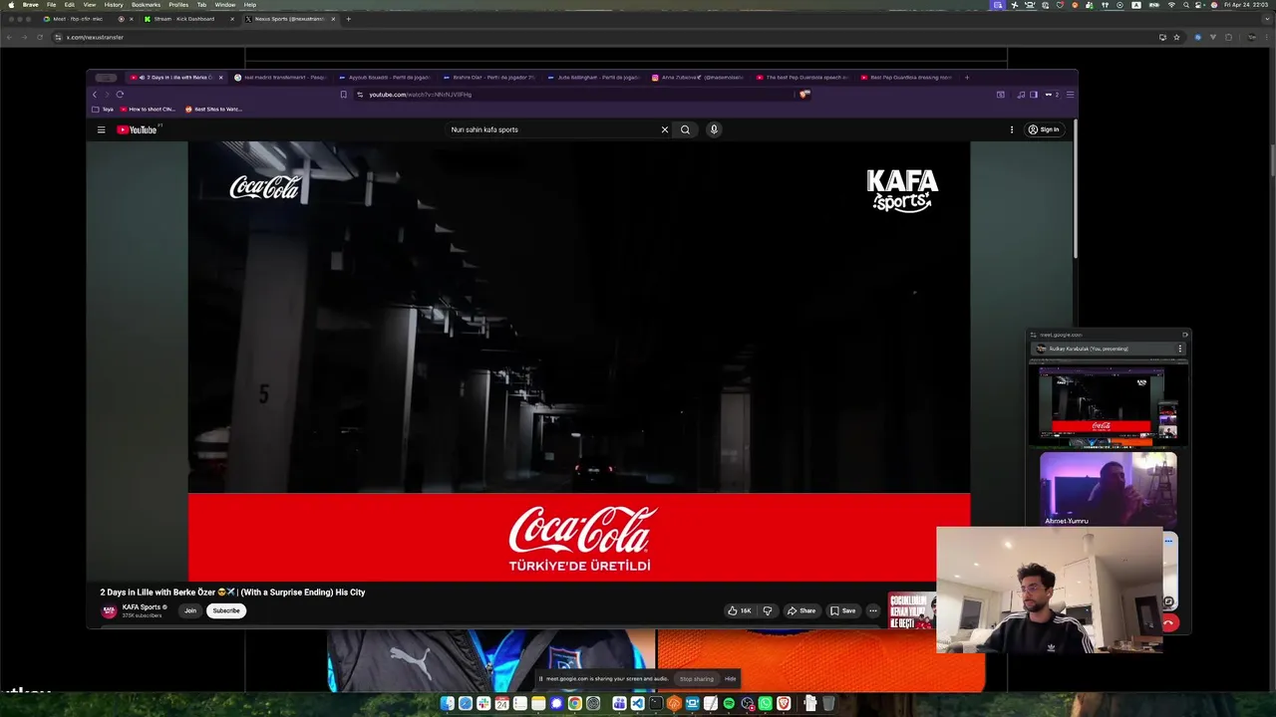Open the File menu
Viewport: 1276px width, 717px height.
pos(51,4)
